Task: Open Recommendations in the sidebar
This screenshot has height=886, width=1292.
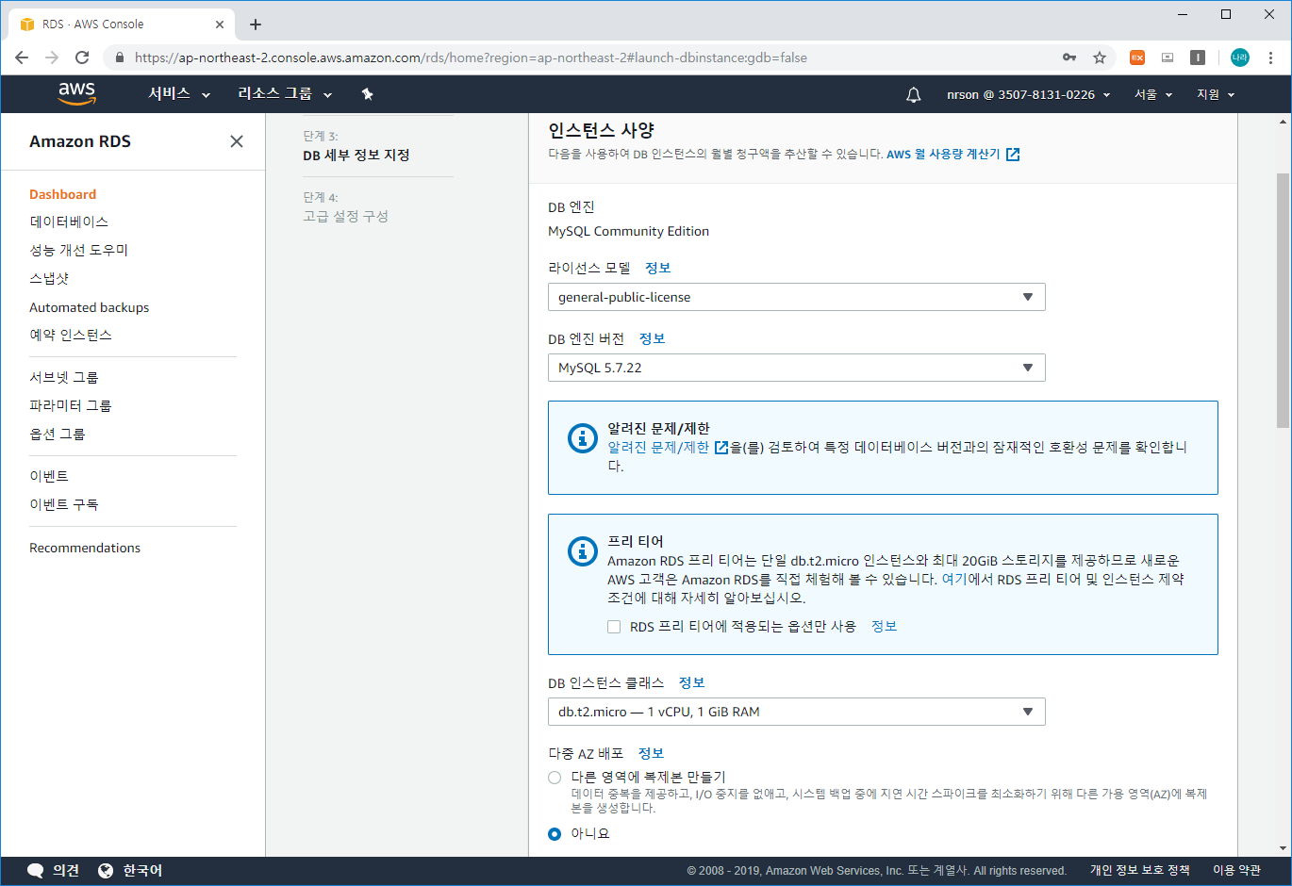Action: click(x=85, y=548)
